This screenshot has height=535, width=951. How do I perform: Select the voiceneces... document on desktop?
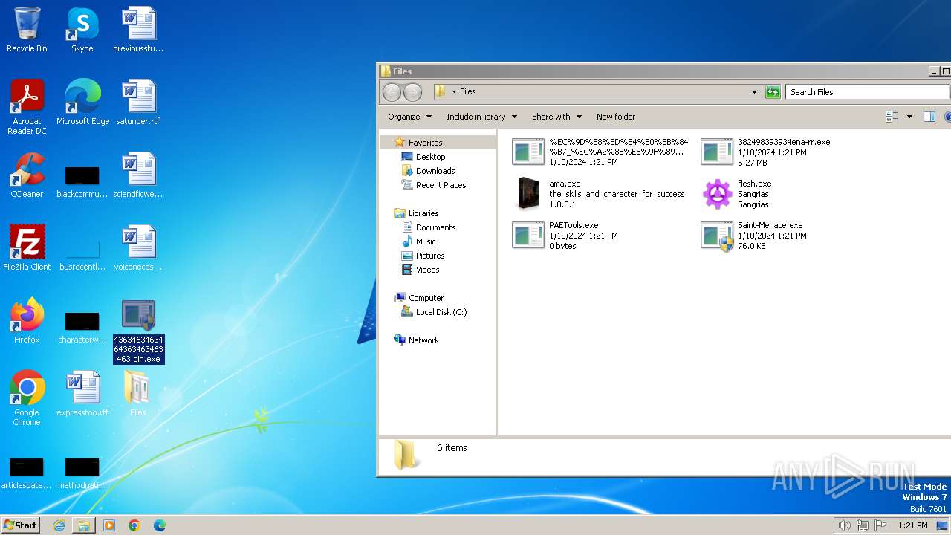138,248
